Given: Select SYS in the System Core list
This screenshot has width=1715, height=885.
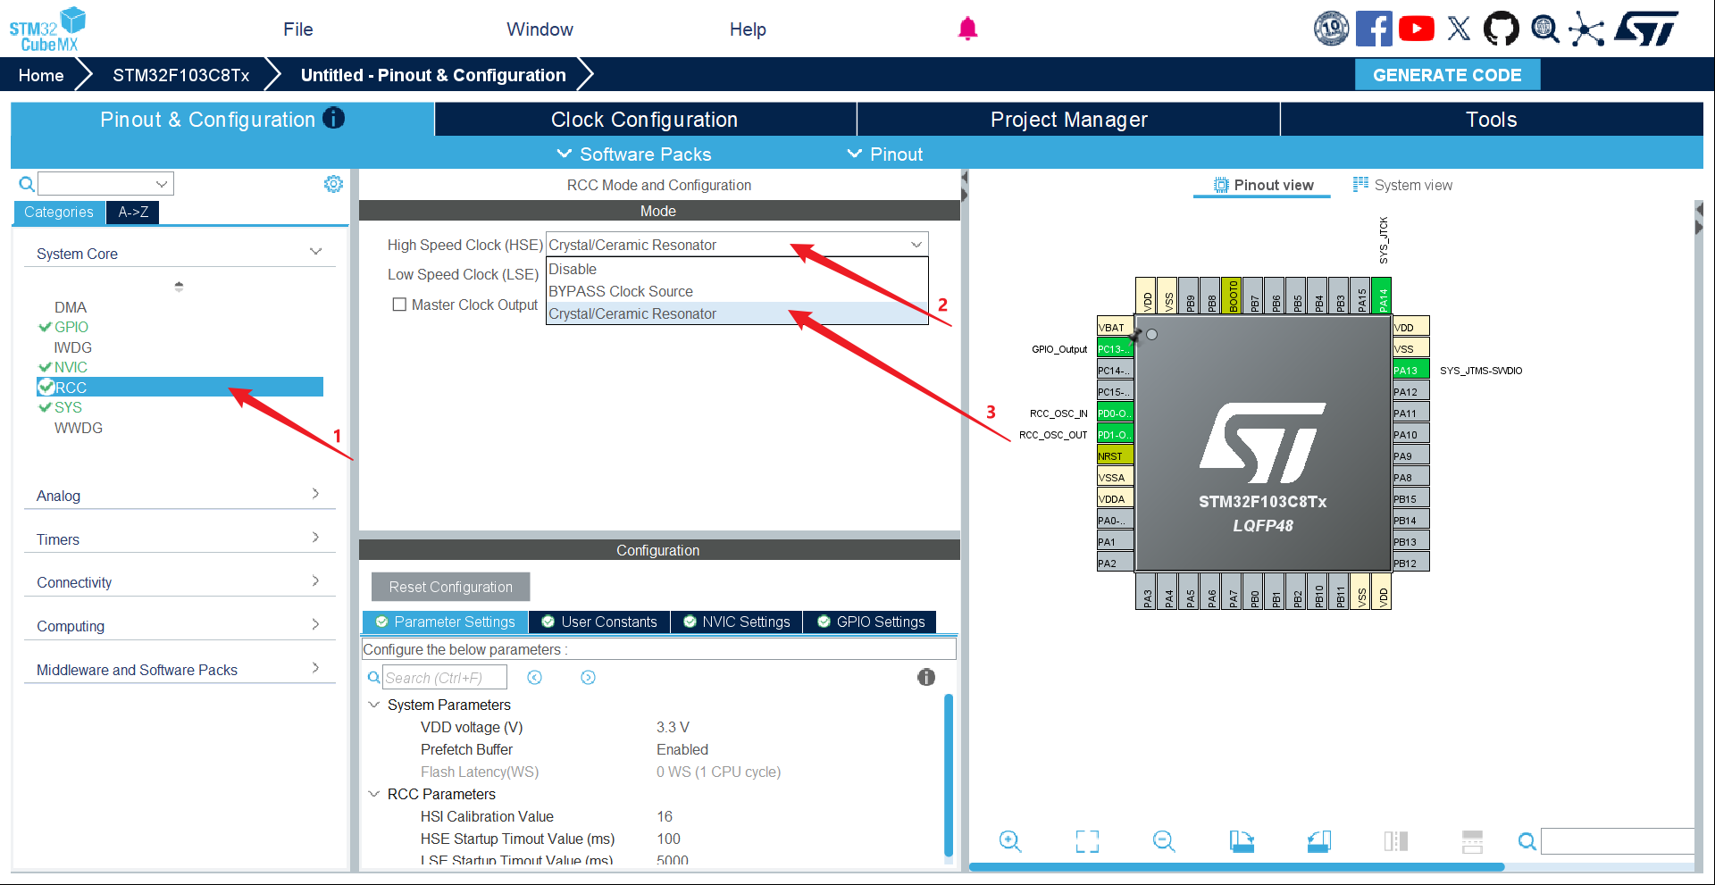Looking at the screenshot, I should point(68,407).
